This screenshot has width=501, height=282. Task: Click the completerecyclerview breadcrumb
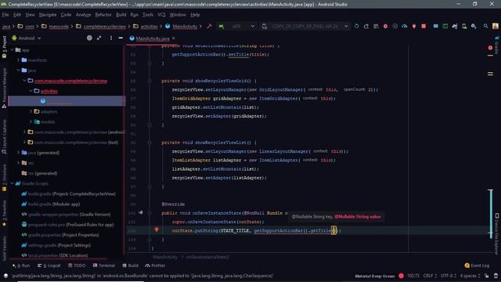click(104, 27)
